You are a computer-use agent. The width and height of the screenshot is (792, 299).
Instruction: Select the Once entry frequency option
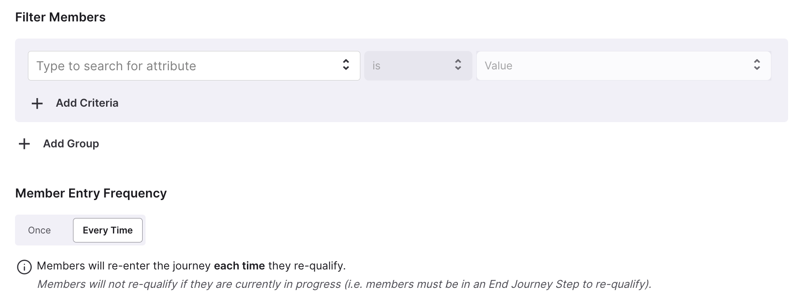point(40,230)
